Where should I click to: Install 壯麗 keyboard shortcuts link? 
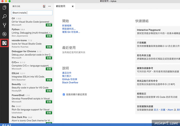pyautogui.click(x=163, y=110)
